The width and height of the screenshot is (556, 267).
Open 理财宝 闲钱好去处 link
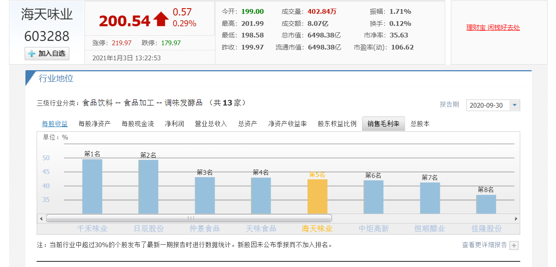coord(493,28)
